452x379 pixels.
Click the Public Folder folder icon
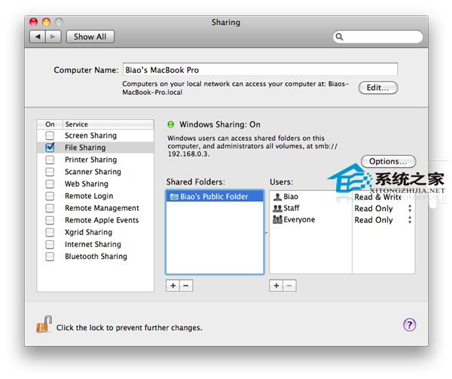tap(174, 197)
